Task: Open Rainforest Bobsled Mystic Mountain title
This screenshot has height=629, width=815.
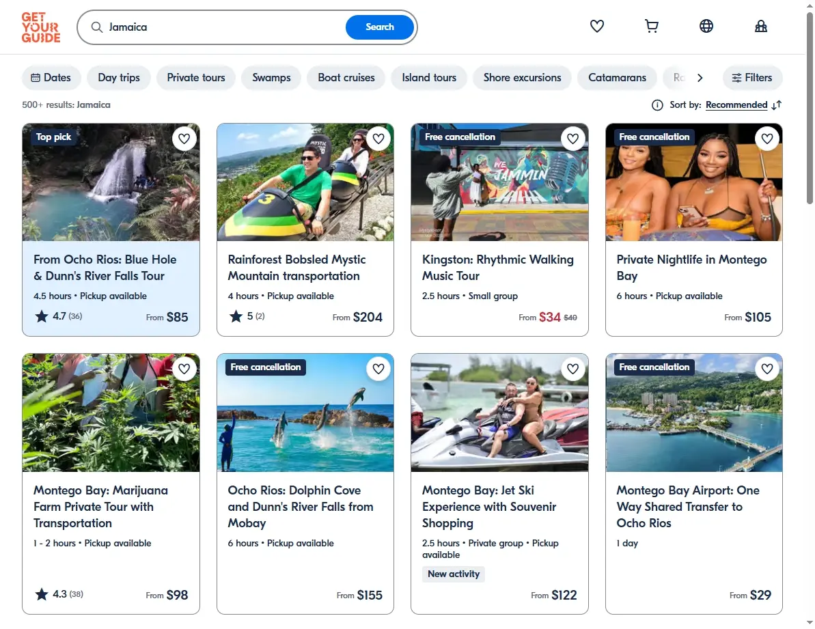Action: [x=296, y=268]
